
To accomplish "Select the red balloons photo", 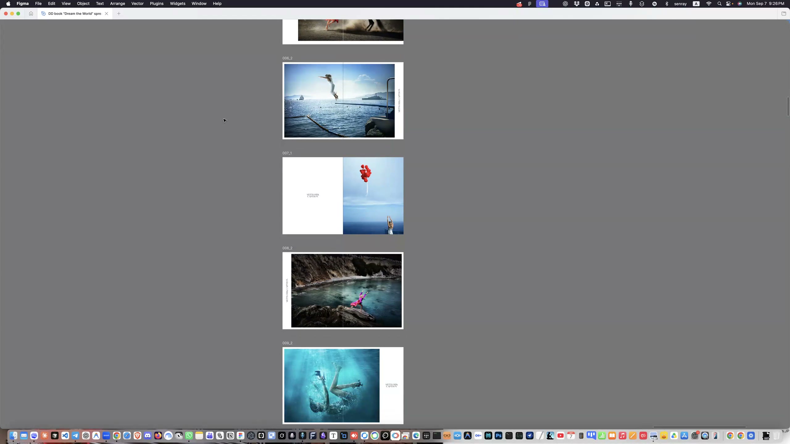I will pyautogui.click(x=373, y=196).
